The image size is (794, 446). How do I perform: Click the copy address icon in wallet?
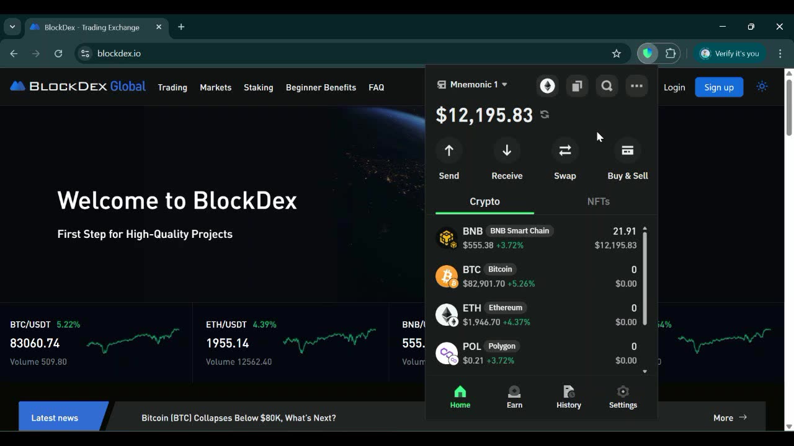point(577,86)
